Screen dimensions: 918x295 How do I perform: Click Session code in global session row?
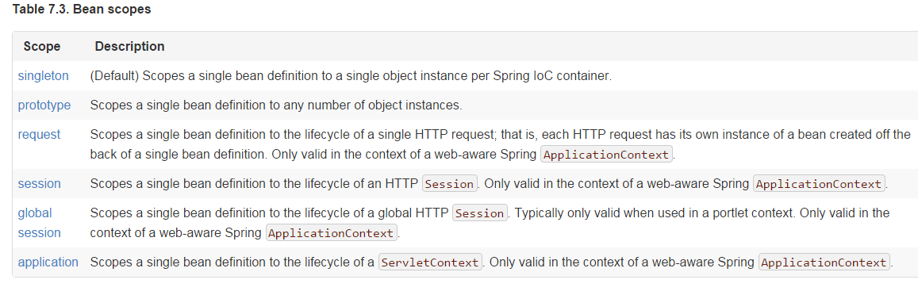(x=479, y=213)
